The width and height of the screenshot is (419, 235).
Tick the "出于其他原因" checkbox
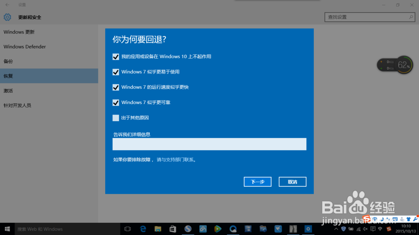click(116, 118)
